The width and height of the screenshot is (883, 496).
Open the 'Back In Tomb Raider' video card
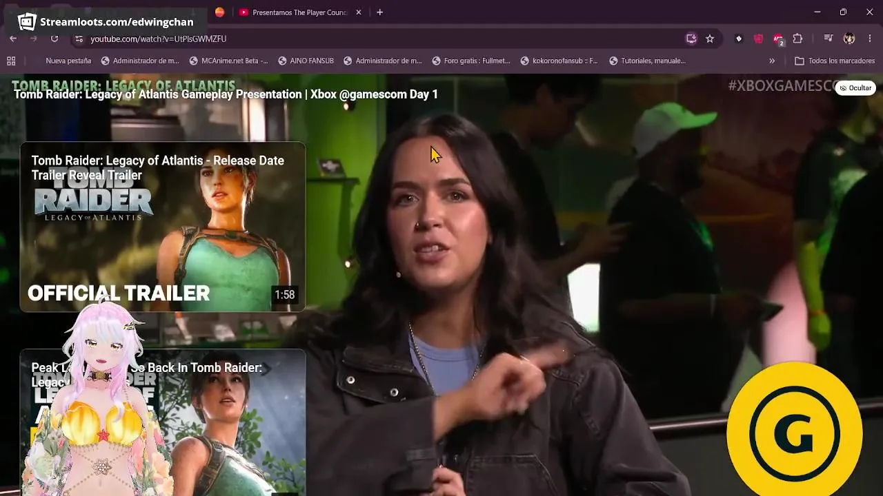163,422
